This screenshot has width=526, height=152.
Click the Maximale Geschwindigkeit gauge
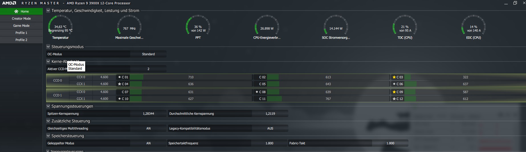coord(129,27)
